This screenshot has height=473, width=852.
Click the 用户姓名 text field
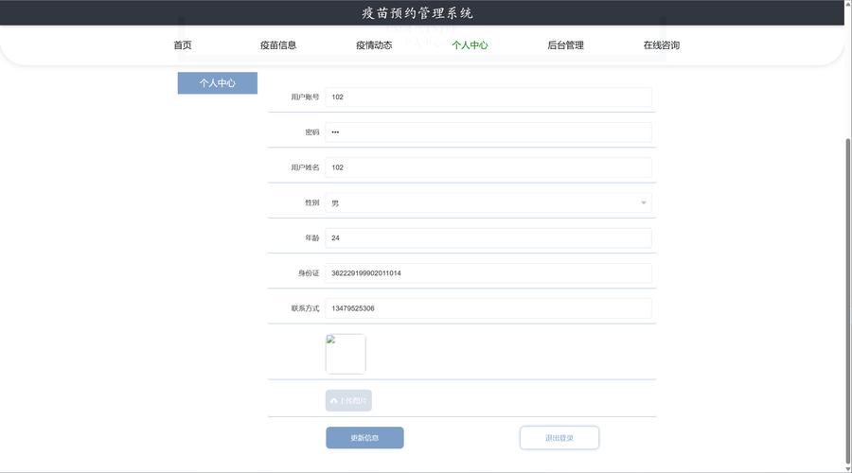[488, 167]
